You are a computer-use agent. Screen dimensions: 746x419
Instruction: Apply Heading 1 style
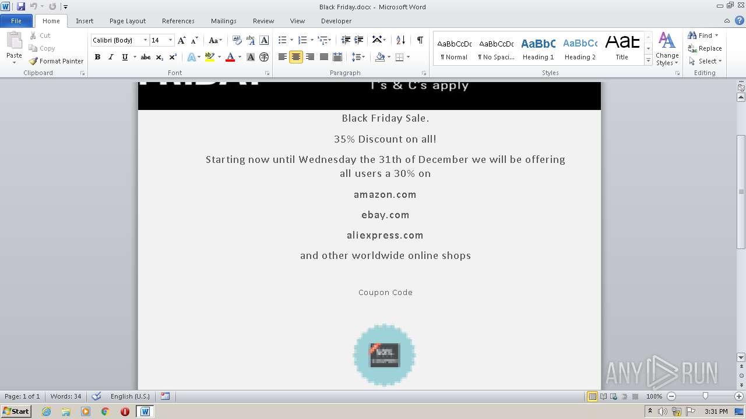click(x=538, y=48)
